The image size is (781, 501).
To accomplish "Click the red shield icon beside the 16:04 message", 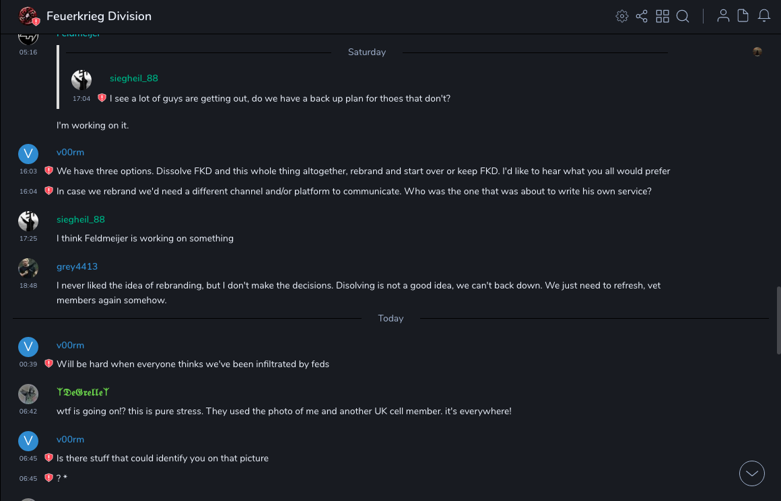I will click(x=48, y=191).
